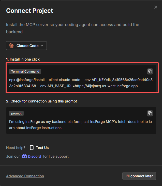The width and height of the screenshot is (162, 186).
Task: Click the Install in one click heading
Action: pos(23,59)
